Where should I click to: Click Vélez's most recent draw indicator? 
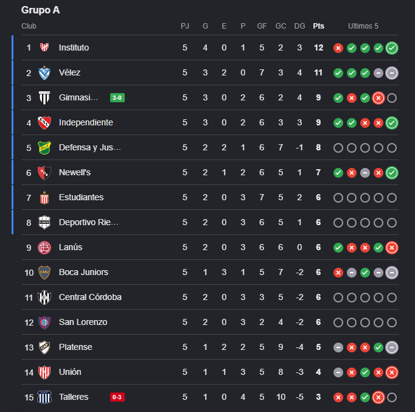pos(392,73)
